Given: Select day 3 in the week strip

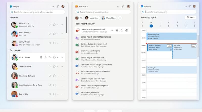Looking at the screenshot, I should pyautogui.click(x=168, y=26).
